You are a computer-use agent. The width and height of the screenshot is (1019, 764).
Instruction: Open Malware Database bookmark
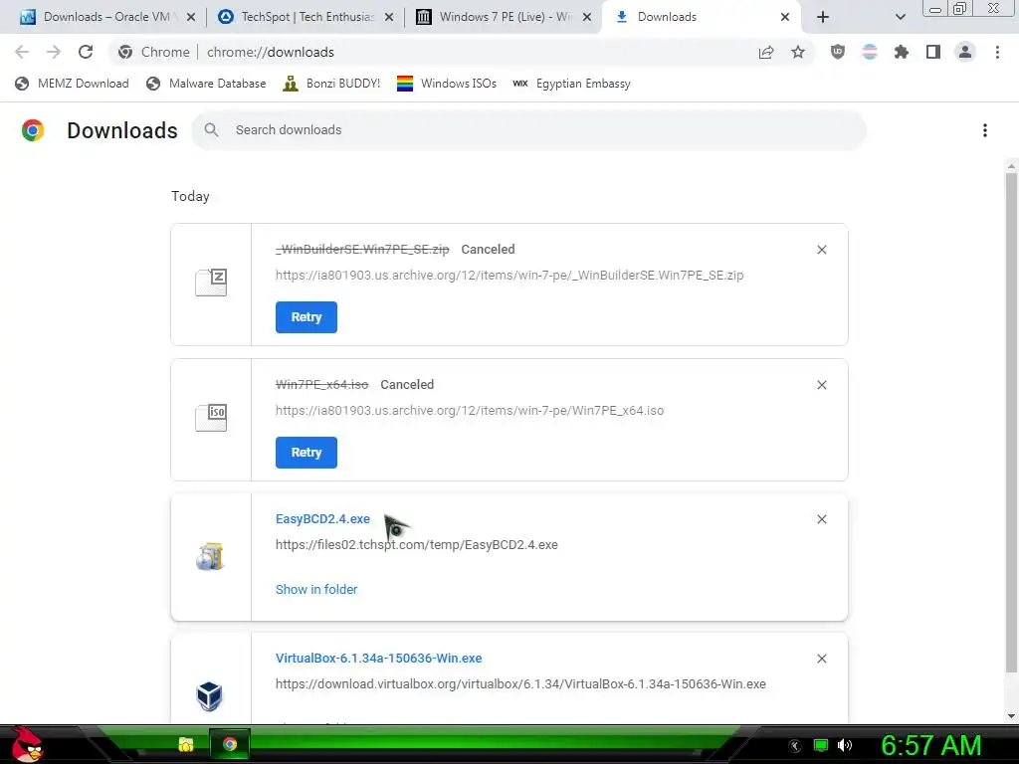click(x=206, y=84)
